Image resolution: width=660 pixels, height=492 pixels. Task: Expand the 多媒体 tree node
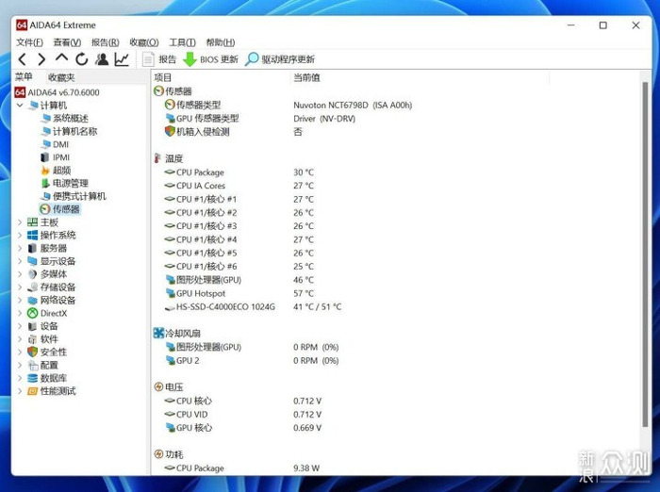pos(20,274)
